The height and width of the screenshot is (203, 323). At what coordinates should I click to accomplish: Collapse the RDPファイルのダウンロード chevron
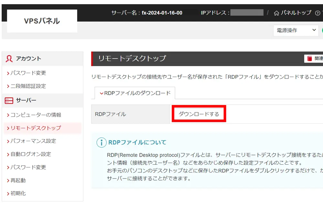coord(102,93)
